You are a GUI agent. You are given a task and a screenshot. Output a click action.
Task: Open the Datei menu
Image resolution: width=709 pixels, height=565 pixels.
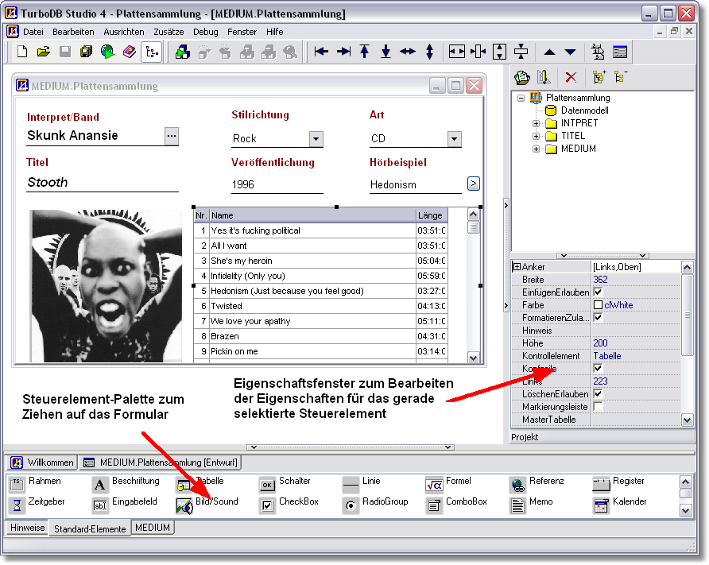(x=33, y=32)
